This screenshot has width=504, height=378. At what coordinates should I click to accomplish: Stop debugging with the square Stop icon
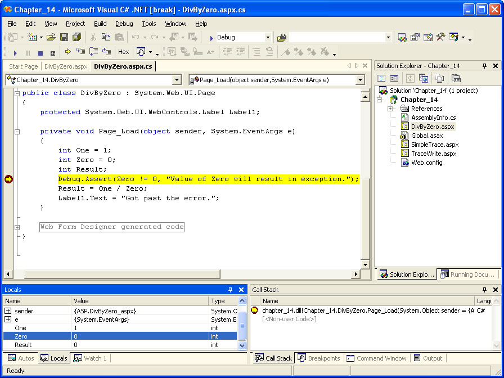40,52
